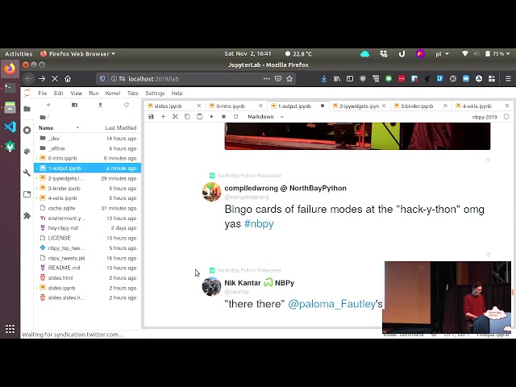Select cache.sqlite file
The image size is (516, 387).
(88, 208)
